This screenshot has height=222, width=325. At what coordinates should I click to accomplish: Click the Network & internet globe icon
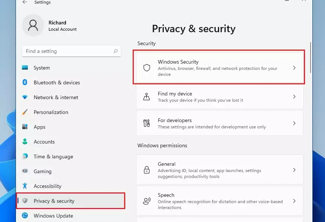[x=25, y=97]
